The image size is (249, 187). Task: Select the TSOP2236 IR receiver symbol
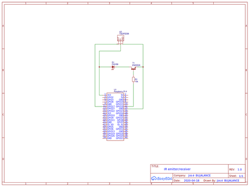pos(120,38)
